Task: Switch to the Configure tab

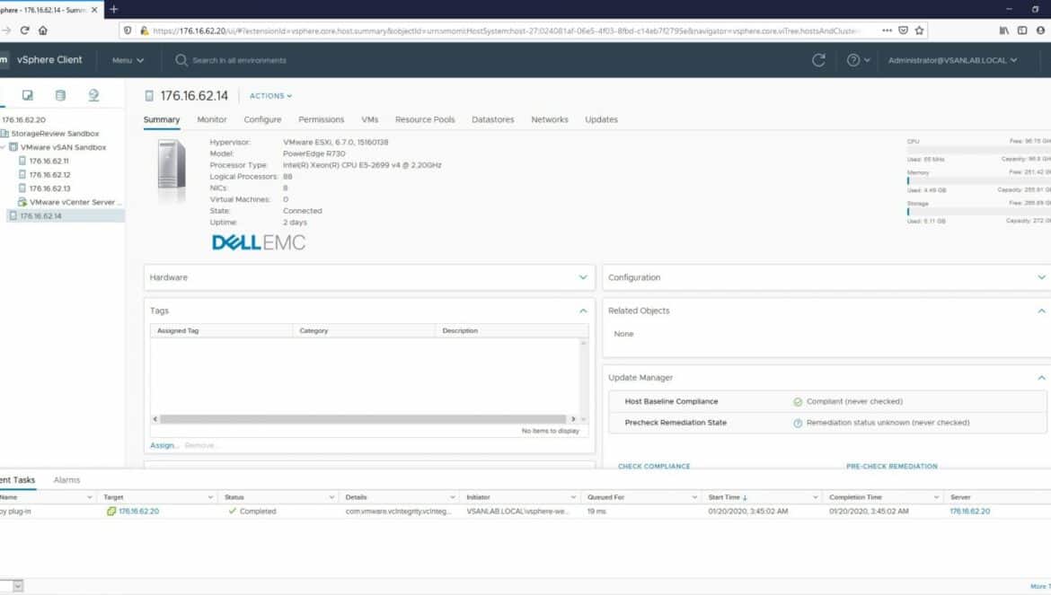Action: coord(262,119)
